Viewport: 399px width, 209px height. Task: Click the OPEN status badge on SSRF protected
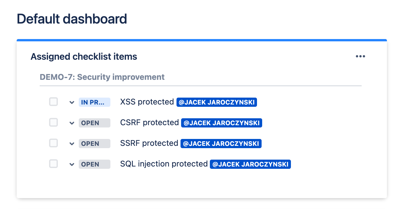coord(95,143)
